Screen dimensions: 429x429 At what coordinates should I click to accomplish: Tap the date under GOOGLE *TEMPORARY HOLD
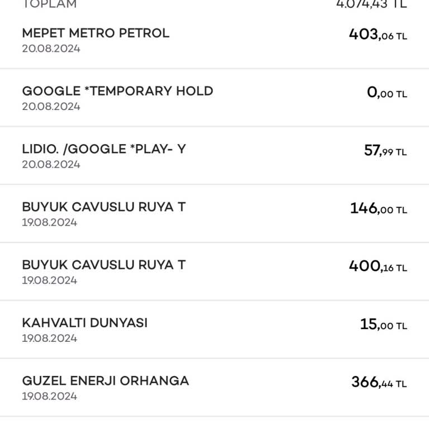tap(51, 107)
